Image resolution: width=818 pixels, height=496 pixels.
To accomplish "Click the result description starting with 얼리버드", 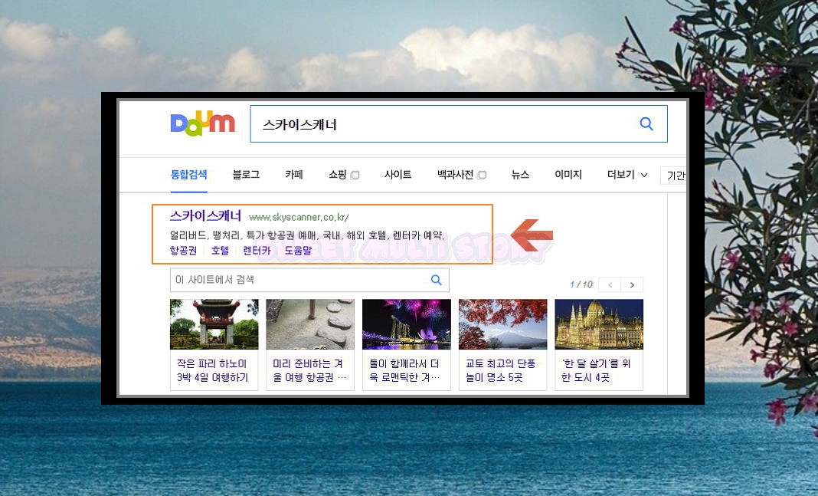I will coord(306,235).
